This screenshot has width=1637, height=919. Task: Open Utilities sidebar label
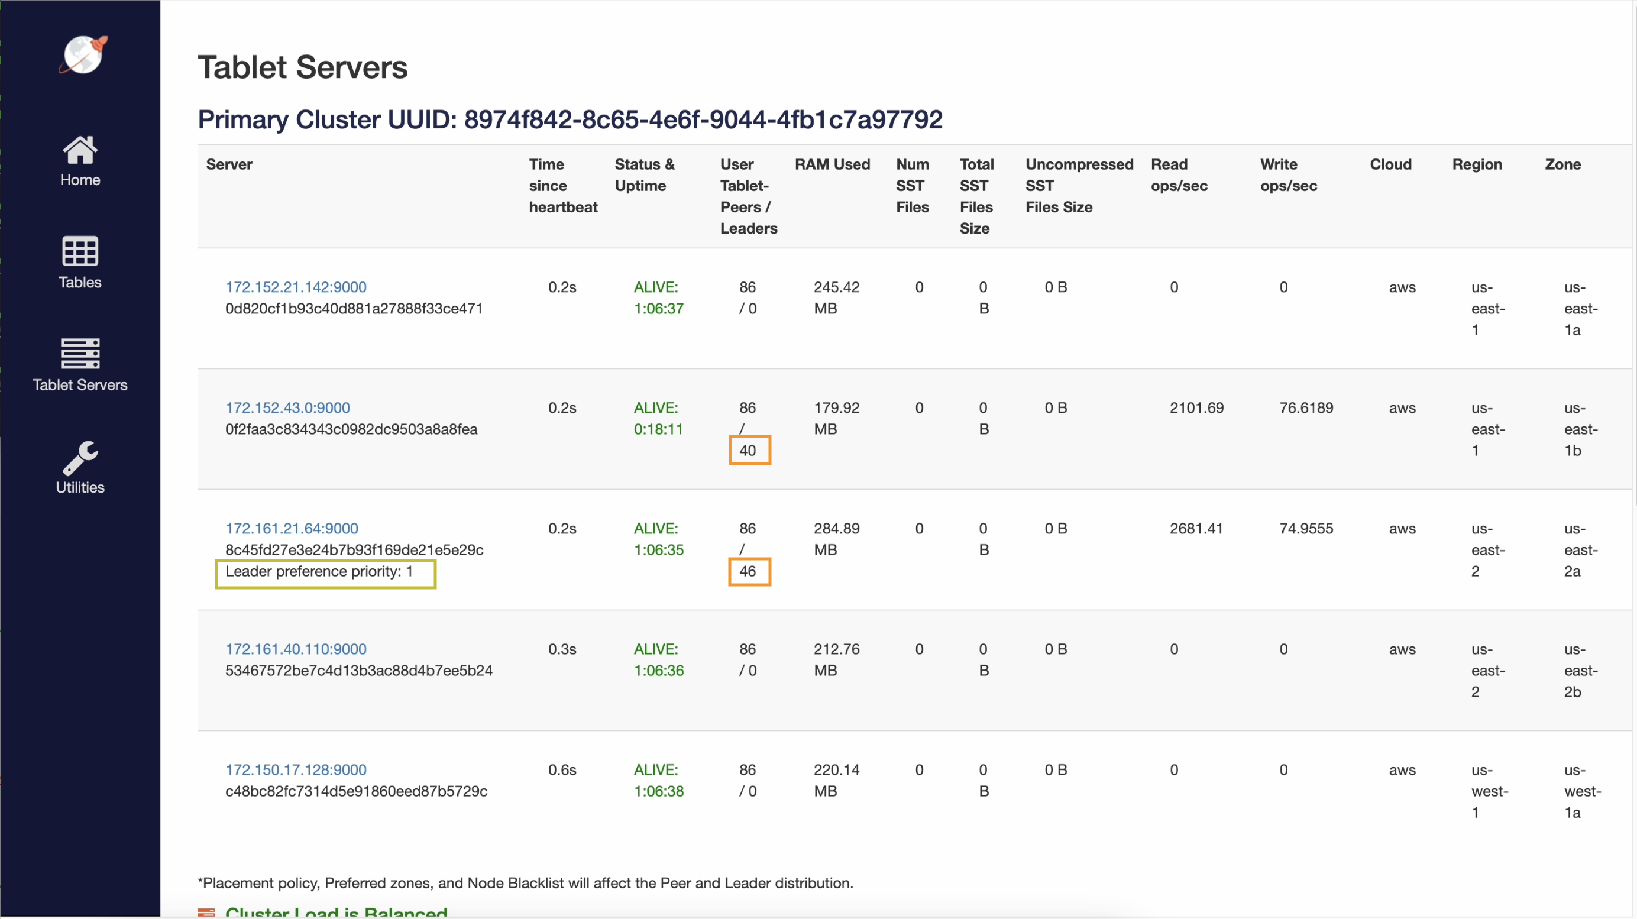point(80,487)
